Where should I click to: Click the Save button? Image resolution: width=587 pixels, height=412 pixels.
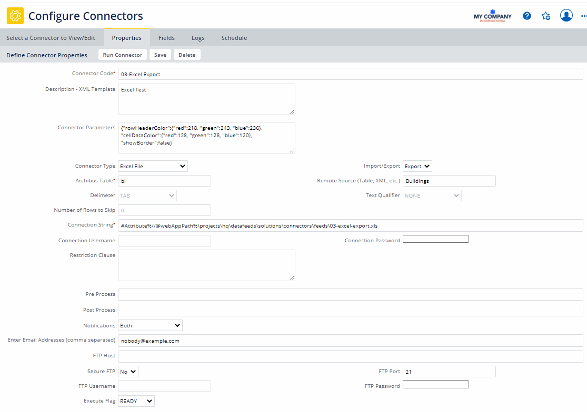point(160,55)
